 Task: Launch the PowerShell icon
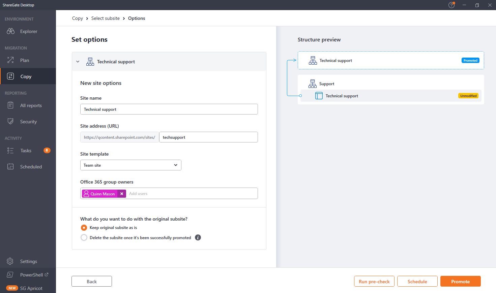click(10, 275)
